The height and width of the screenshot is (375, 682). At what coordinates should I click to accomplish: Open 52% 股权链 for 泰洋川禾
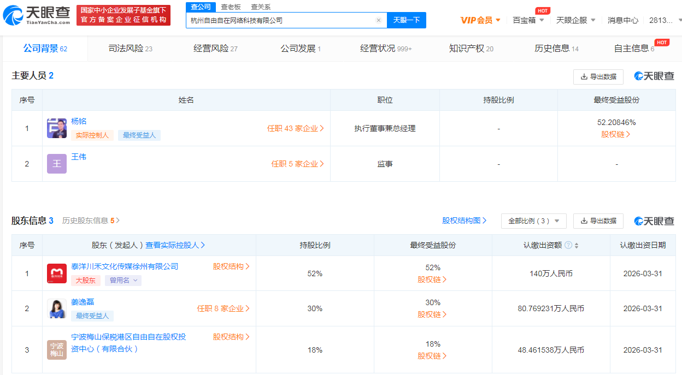pyautogui.click(x=433, y=279)
